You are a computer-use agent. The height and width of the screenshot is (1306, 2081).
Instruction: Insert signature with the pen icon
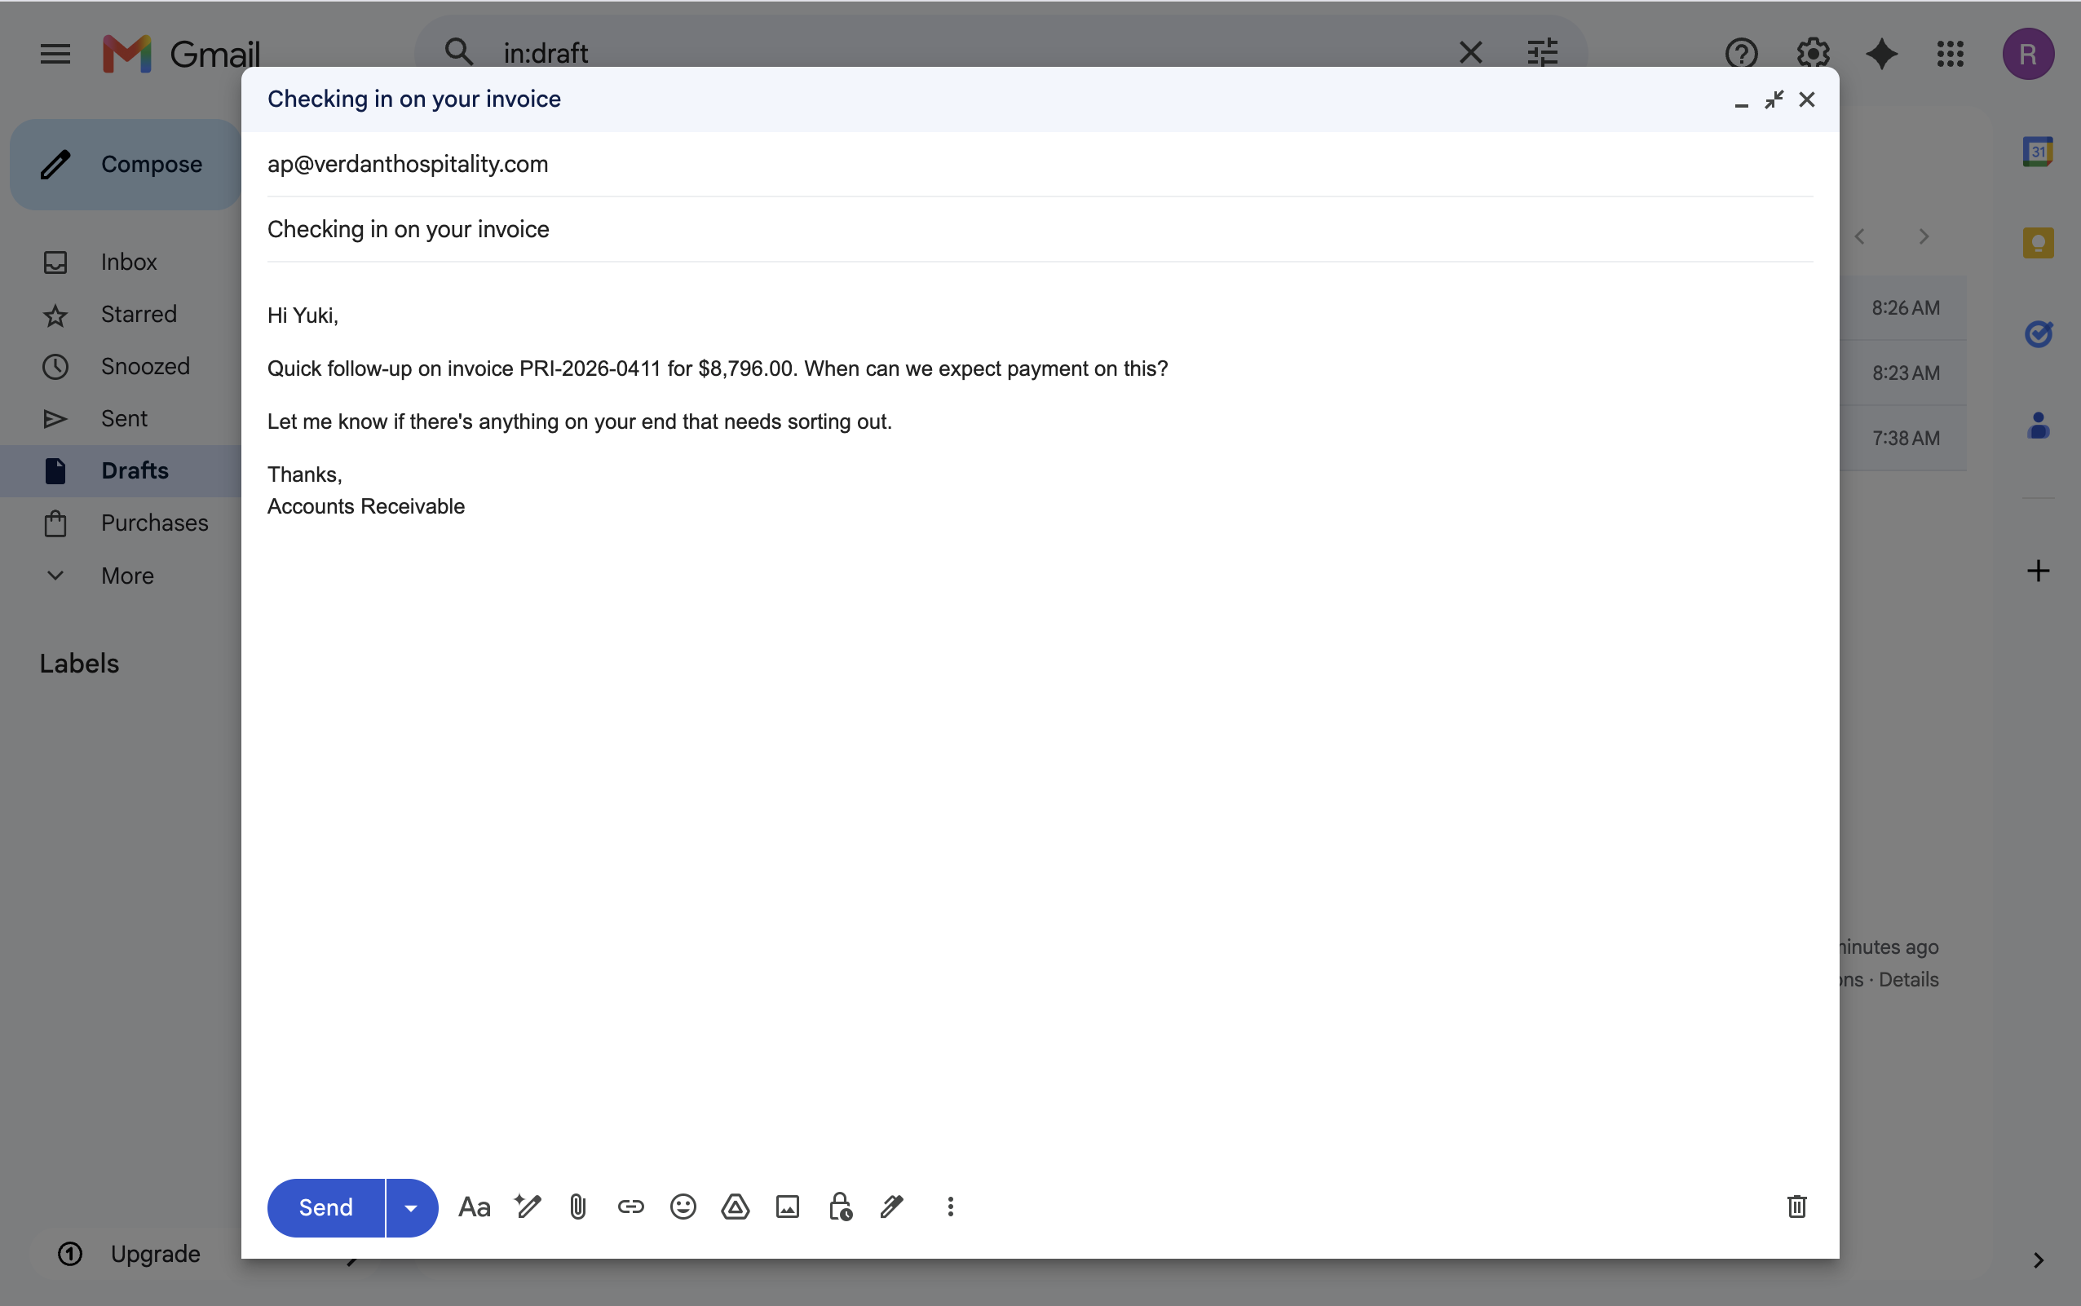pos(891,1207)
